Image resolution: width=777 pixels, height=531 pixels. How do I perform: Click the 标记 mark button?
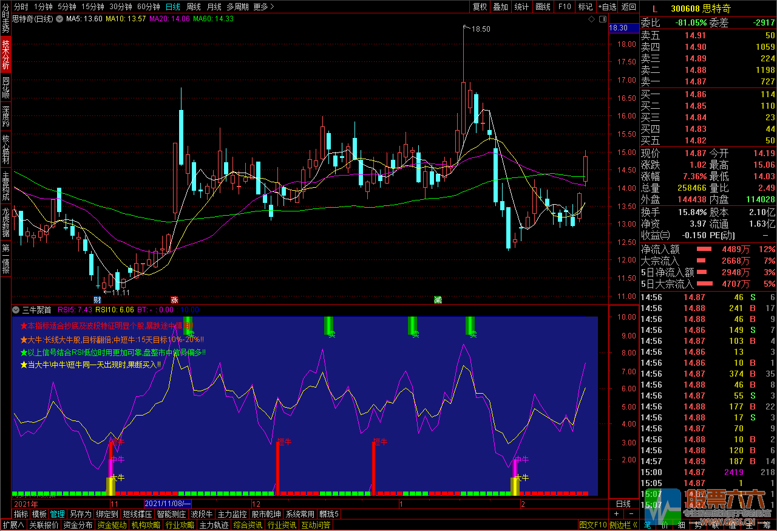coord(585,7)
